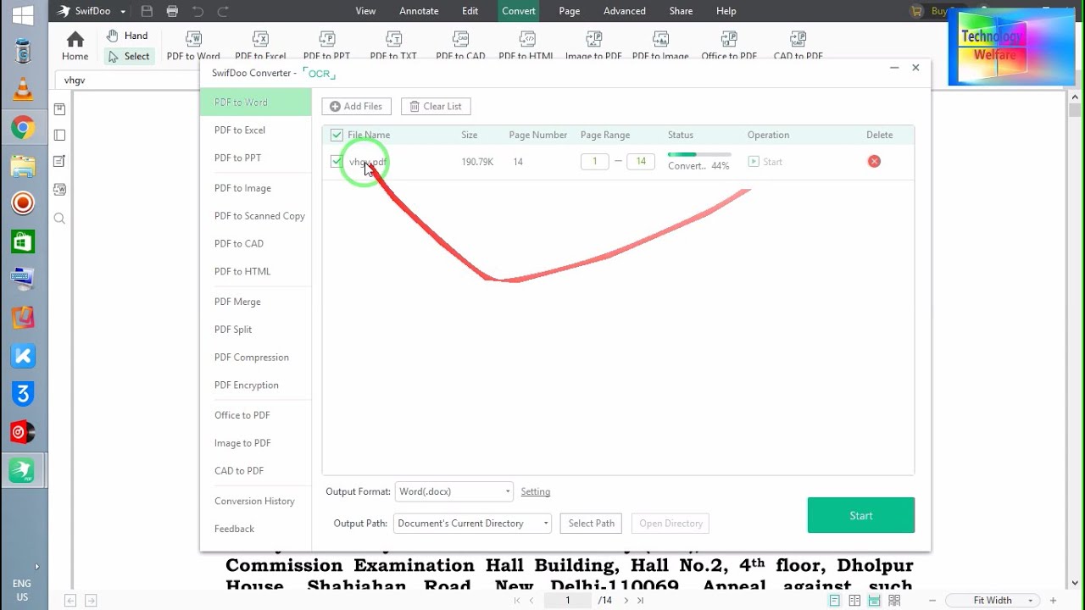Jump to the last page arrow
This screenshot has width=1085, height=610.
[x=641, y=601]
